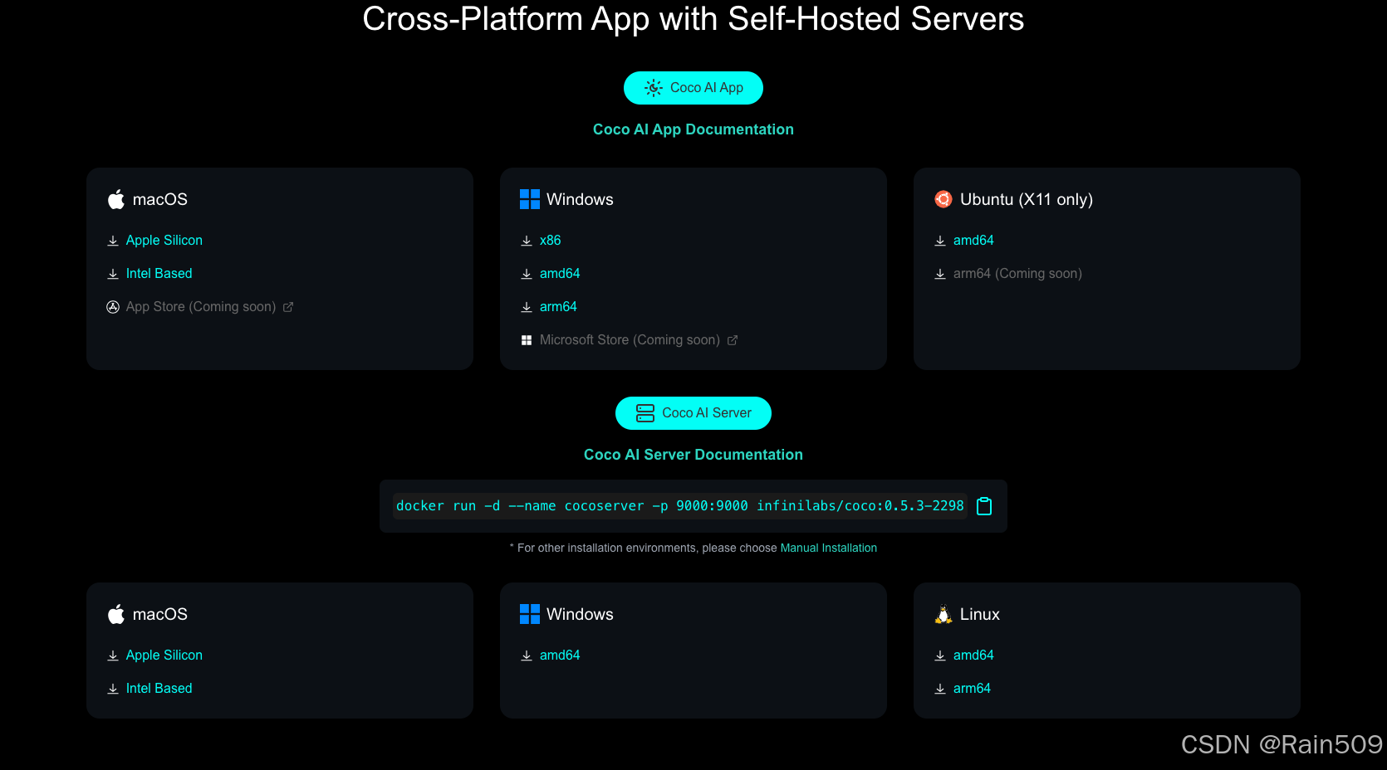This screenshot has height=770, width=1387.
Task: Click the server icon in Coco AI Server button
Action: pos(645,413)
